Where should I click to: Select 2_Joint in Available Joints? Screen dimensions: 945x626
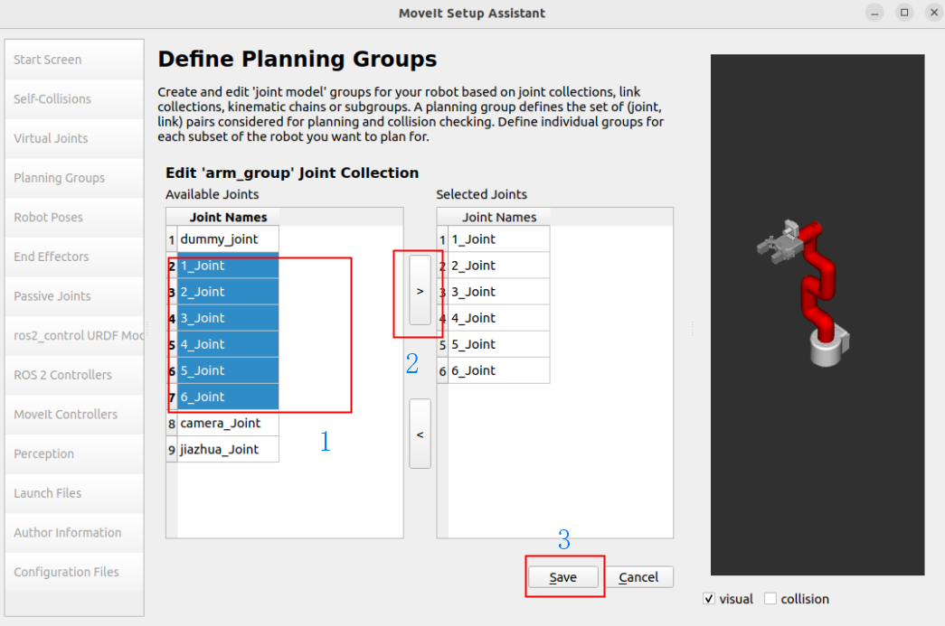(x=228, y=292)
